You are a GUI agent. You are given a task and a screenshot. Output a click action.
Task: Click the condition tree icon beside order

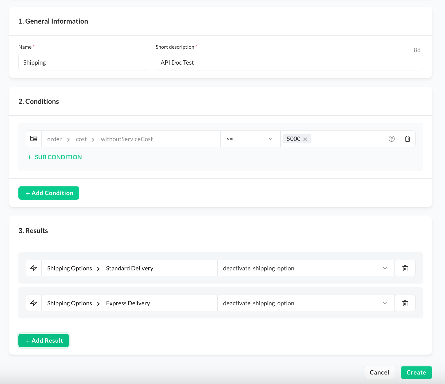tap(34, 139)
